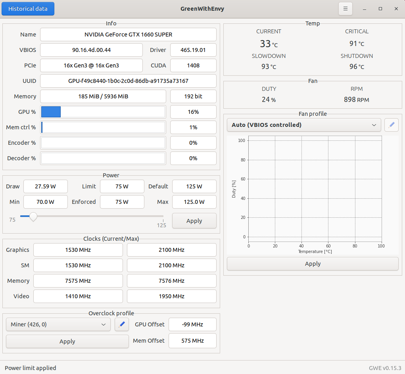Click the power limit slider handle
The width and height of the screenshot is (405, 374).
[33, 217]
